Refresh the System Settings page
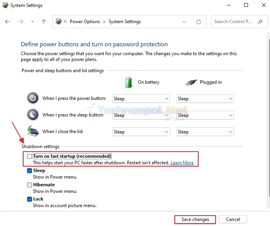Viewport: 270px width, 226px height. (x=199, y=22)
